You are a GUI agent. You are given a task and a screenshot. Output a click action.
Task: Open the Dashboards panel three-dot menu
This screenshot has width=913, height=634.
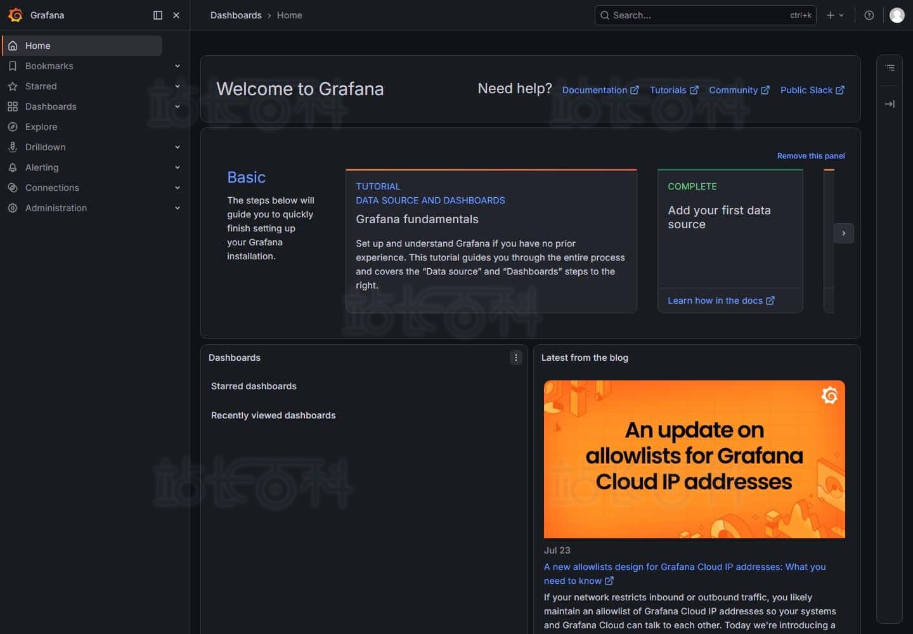coord(516,358)
